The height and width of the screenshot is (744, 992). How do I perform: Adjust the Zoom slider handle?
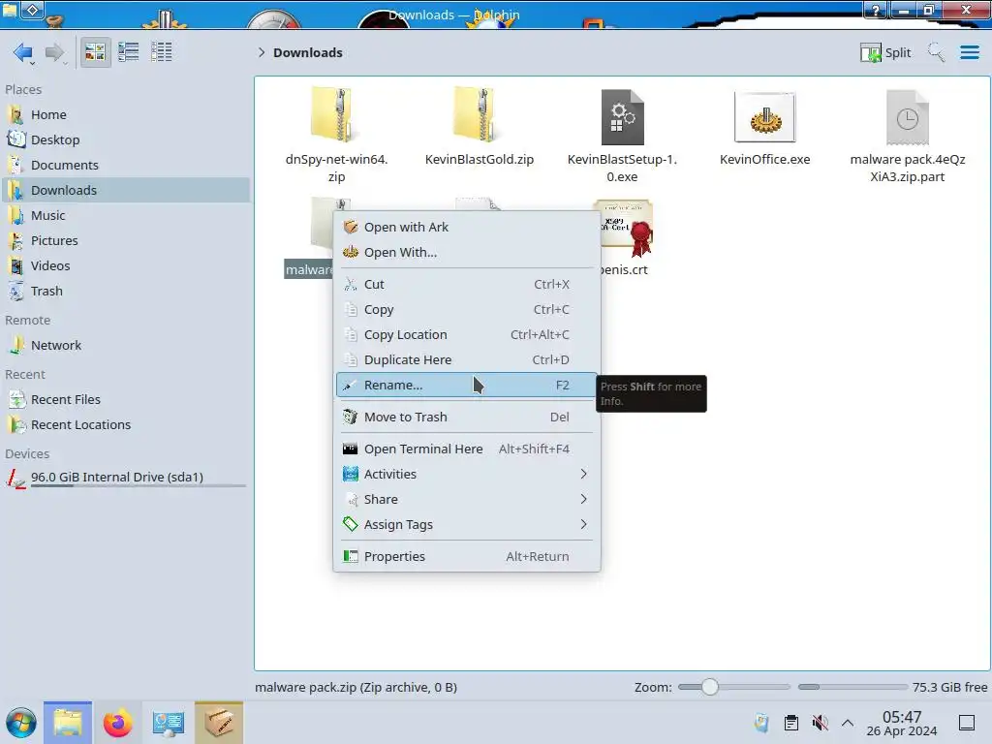click(x=710, y=687)
